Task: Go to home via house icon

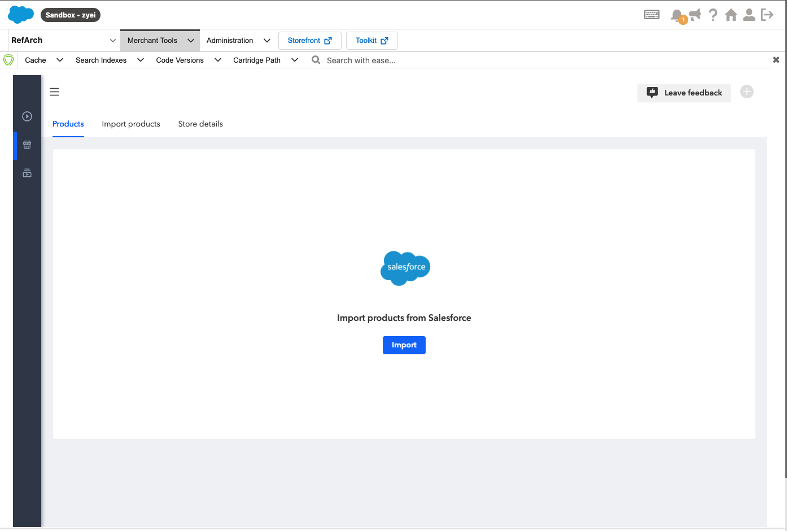Action: 731,15
